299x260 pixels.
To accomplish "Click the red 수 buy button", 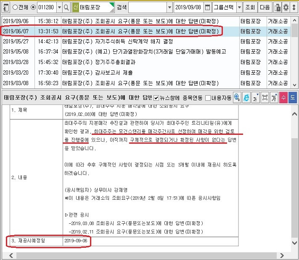I will 283,98.
